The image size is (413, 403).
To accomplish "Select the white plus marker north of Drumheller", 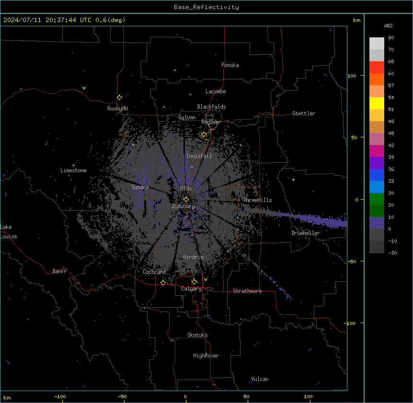I will point(293,179).
